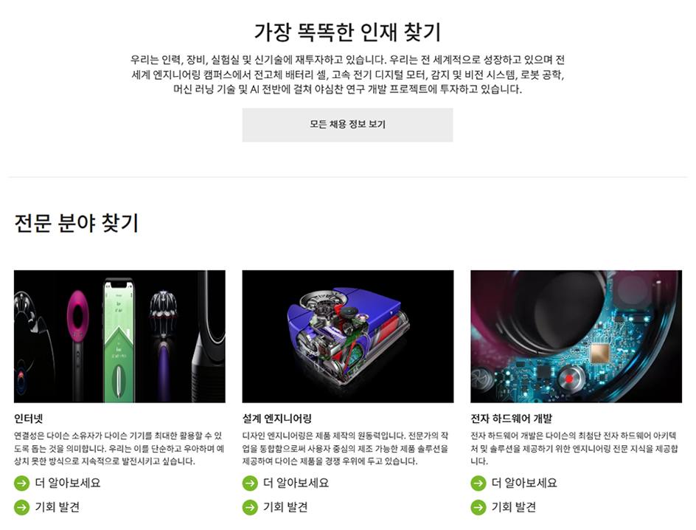This screenshot has height=530, width=696.
Task: Click the 설계 엔지니어링 card heading
Action: coord(277,419)
